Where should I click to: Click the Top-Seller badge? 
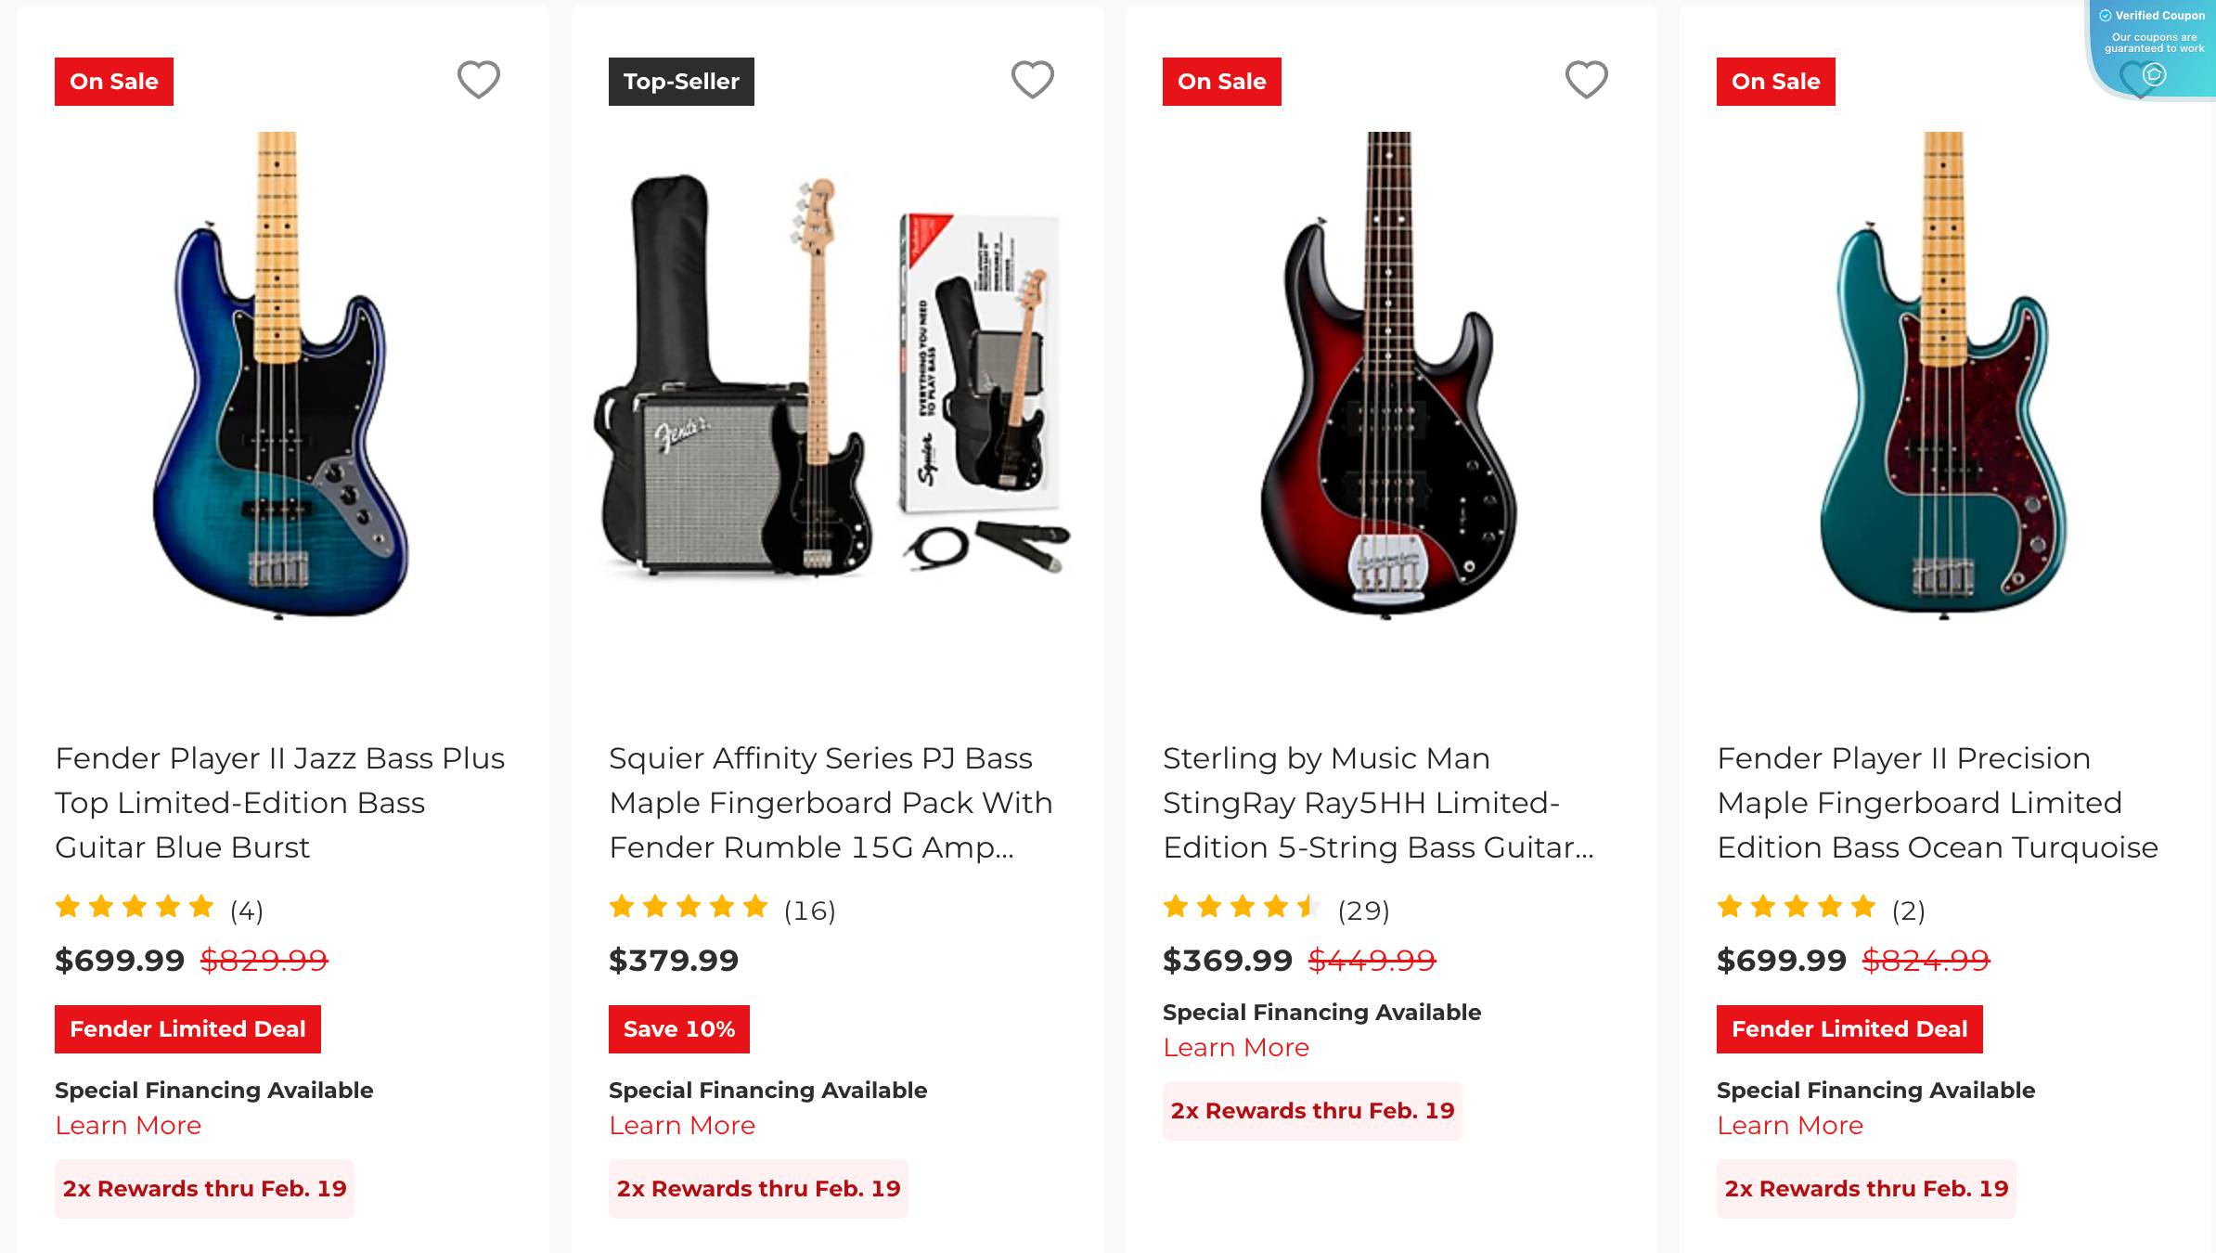pyautogui.click(x=680, y=82)
